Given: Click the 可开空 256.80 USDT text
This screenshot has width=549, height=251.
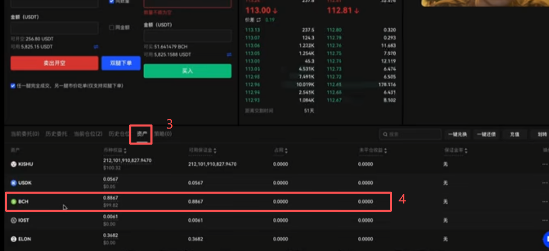Looking at the screenshot, I should click(x=32, y=39).
